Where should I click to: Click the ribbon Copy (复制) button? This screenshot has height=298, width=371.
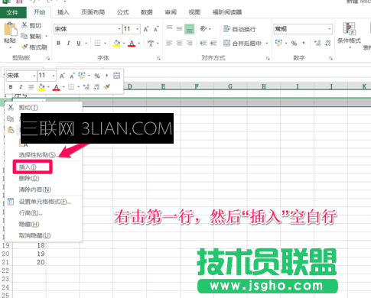click(31, 36)
